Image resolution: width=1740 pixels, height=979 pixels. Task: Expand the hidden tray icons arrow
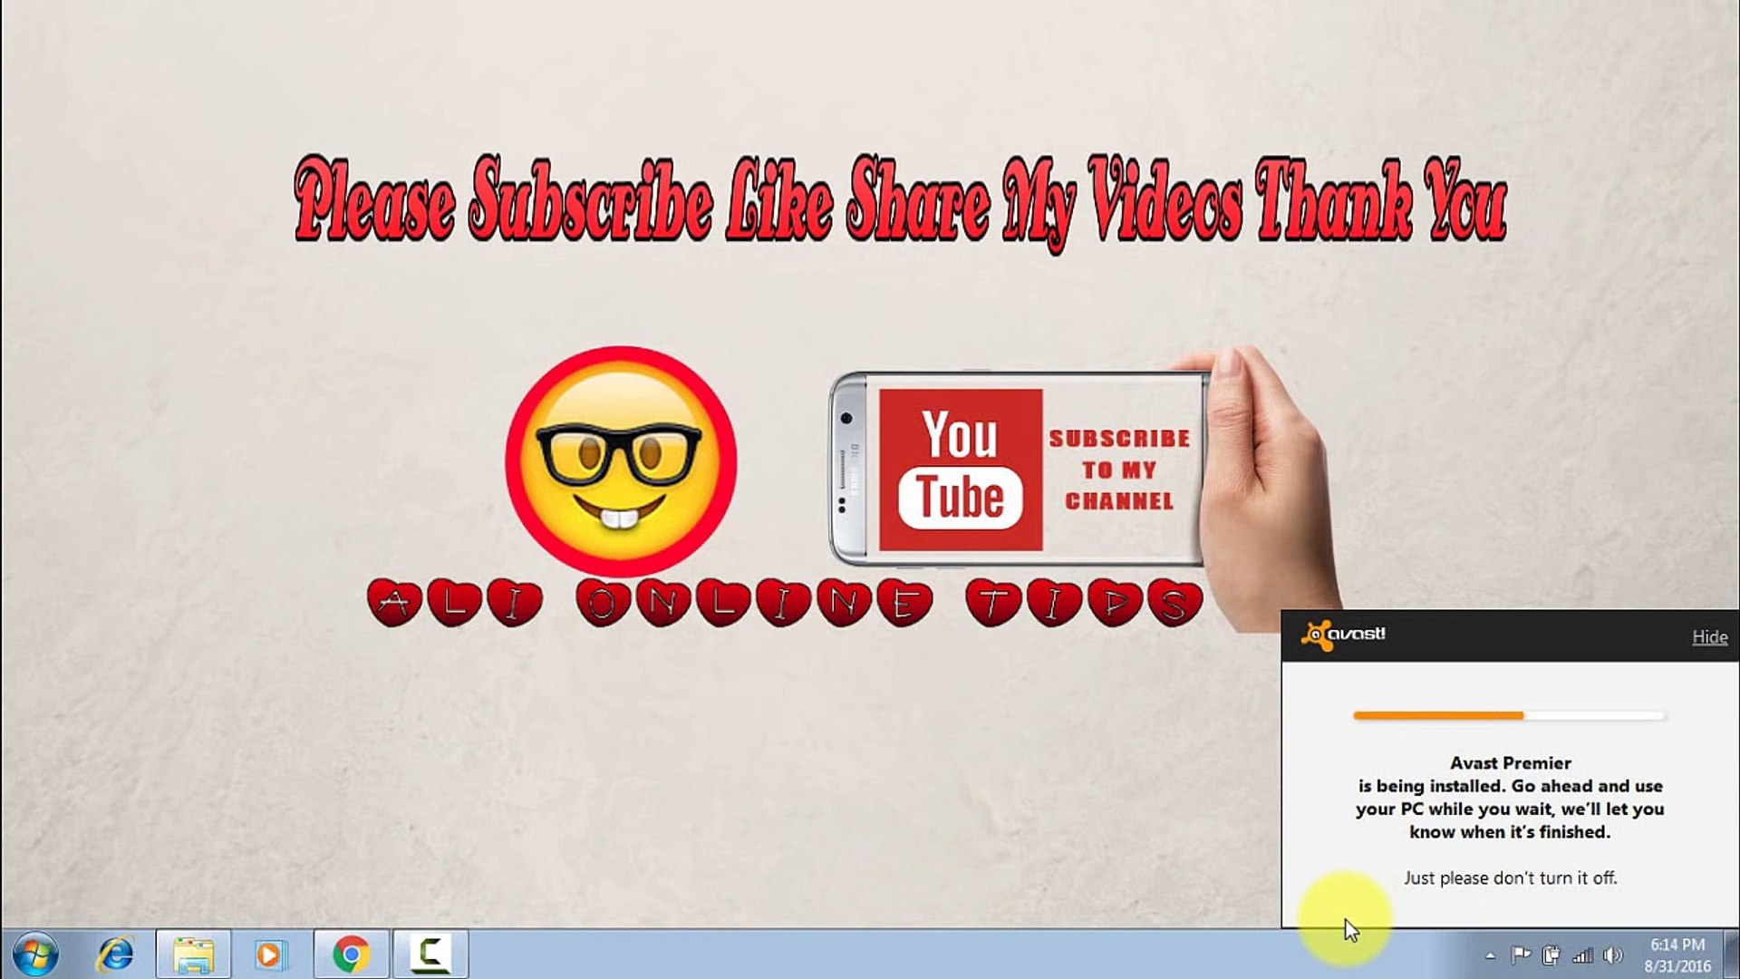pos(1490,955)
